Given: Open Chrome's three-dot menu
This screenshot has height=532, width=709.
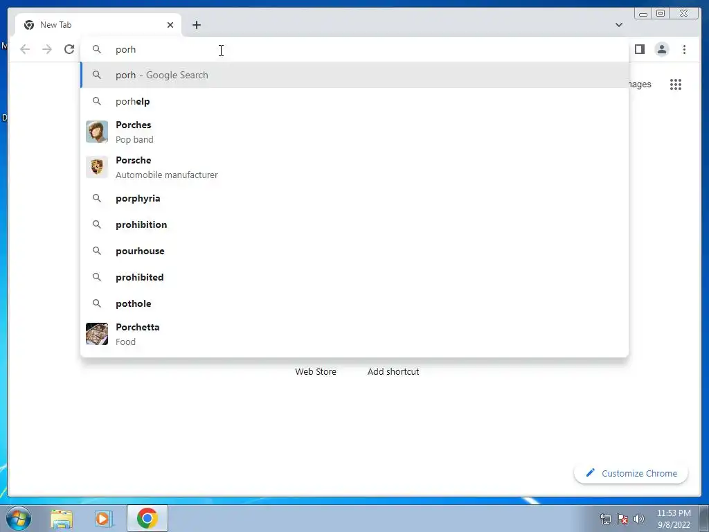Looking at the screenshot, I should [684, 49].
